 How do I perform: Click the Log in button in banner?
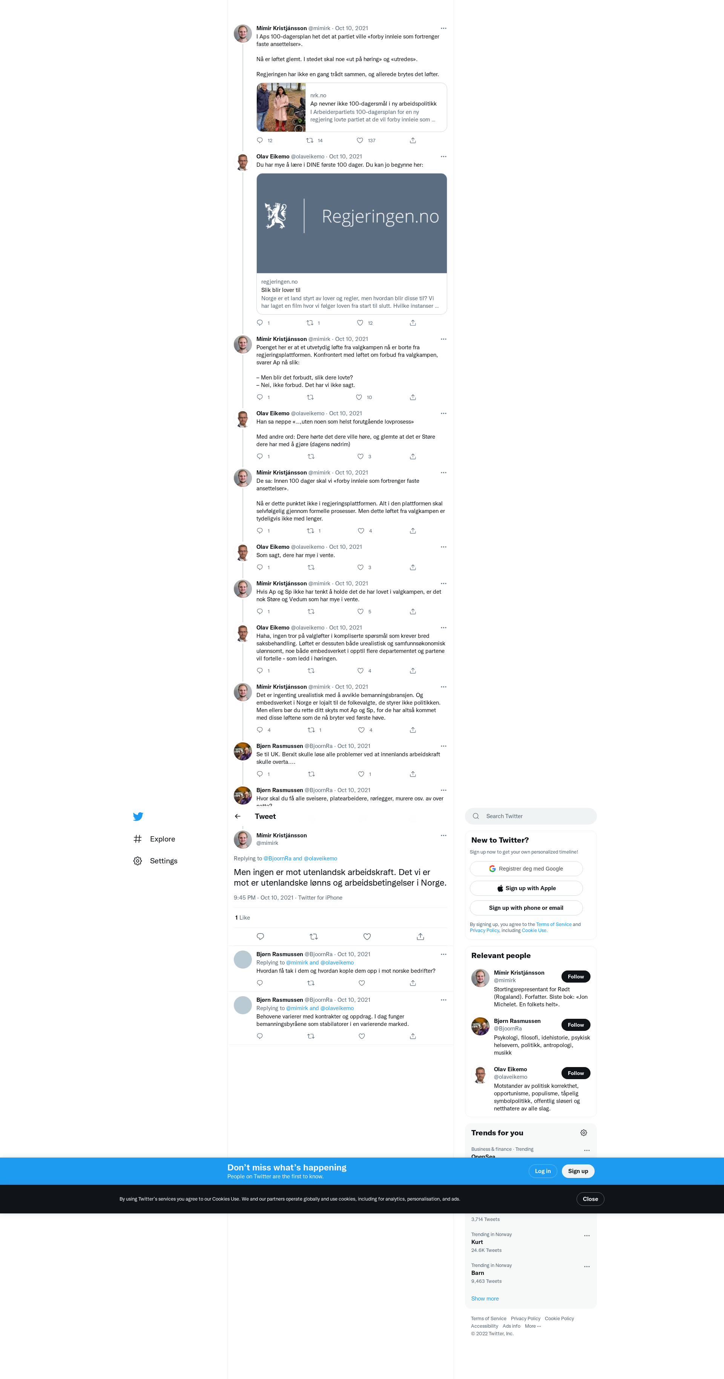point(543,1171)
